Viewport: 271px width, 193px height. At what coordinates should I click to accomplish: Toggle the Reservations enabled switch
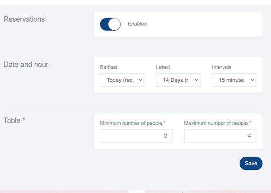click(110, 24)
